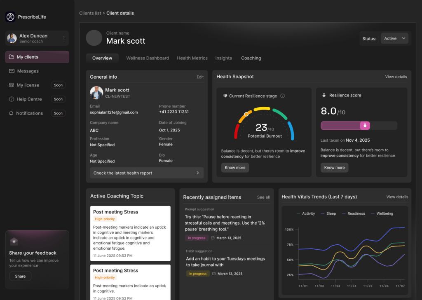
Task: Click the Notifications bell icon
Action: pos(11,113)
